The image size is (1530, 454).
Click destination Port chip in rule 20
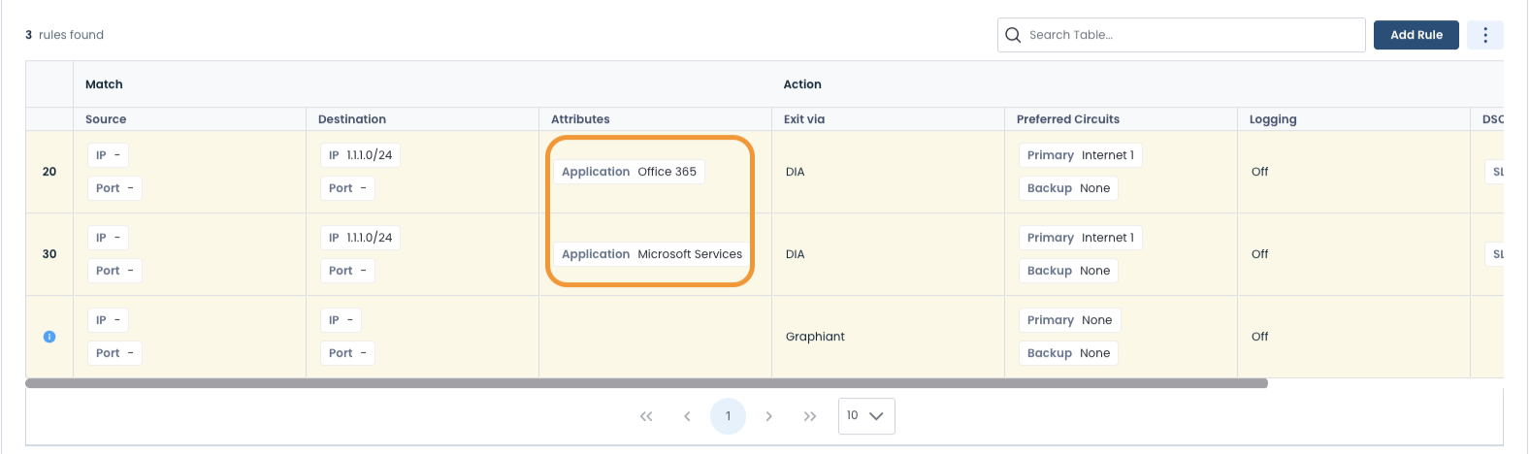(x=347, y=188)
